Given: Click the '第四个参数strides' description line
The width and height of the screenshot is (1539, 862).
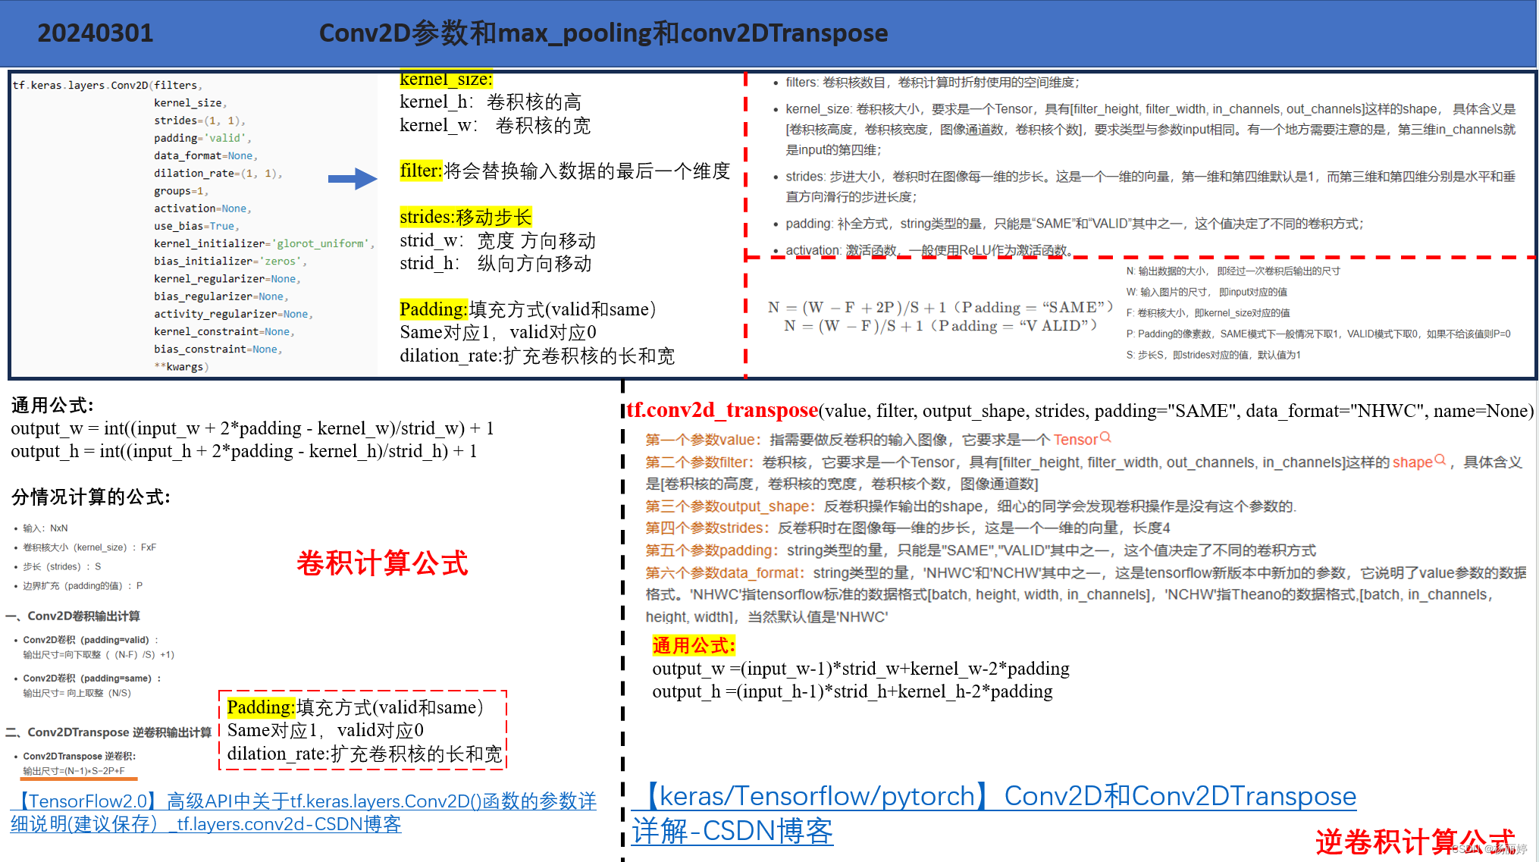Looking at the screenshot, I should [908, 528].
